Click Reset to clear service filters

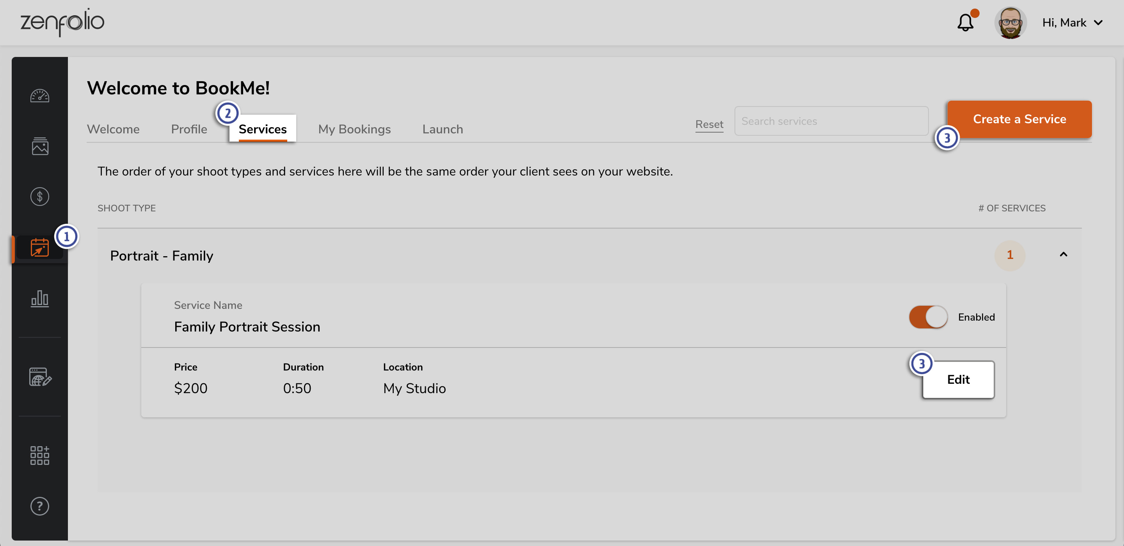pyautogui.click(x=709, y=124)
